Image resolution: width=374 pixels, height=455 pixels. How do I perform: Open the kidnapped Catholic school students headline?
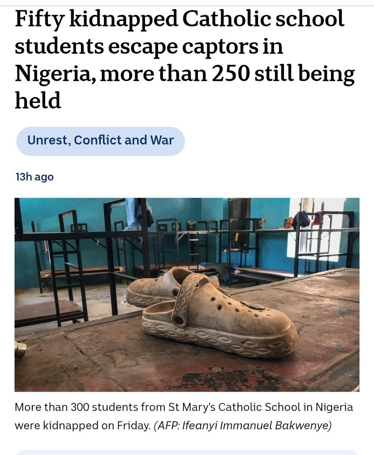point(185,60)
